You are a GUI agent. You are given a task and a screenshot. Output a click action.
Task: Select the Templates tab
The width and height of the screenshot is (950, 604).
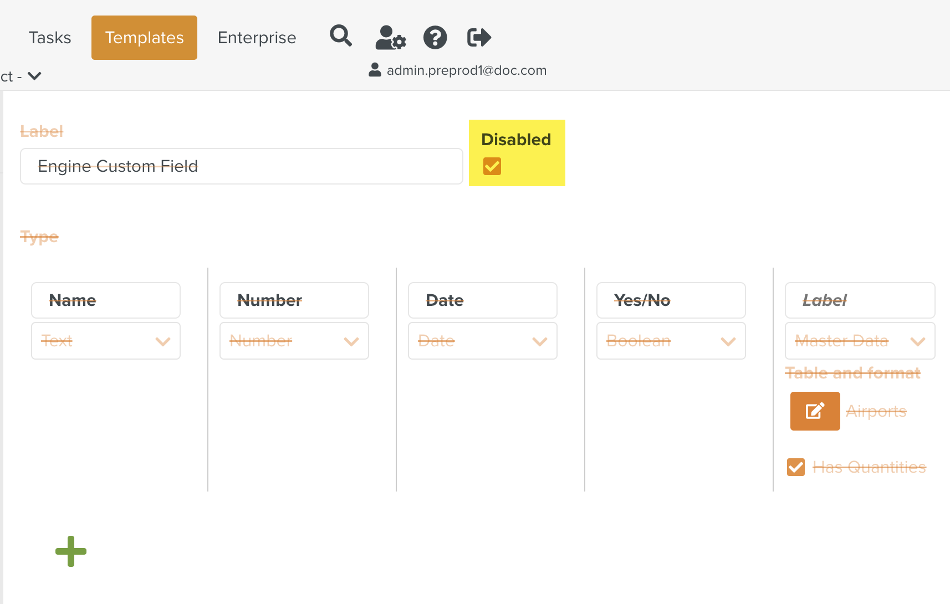[x=144, y=38]
